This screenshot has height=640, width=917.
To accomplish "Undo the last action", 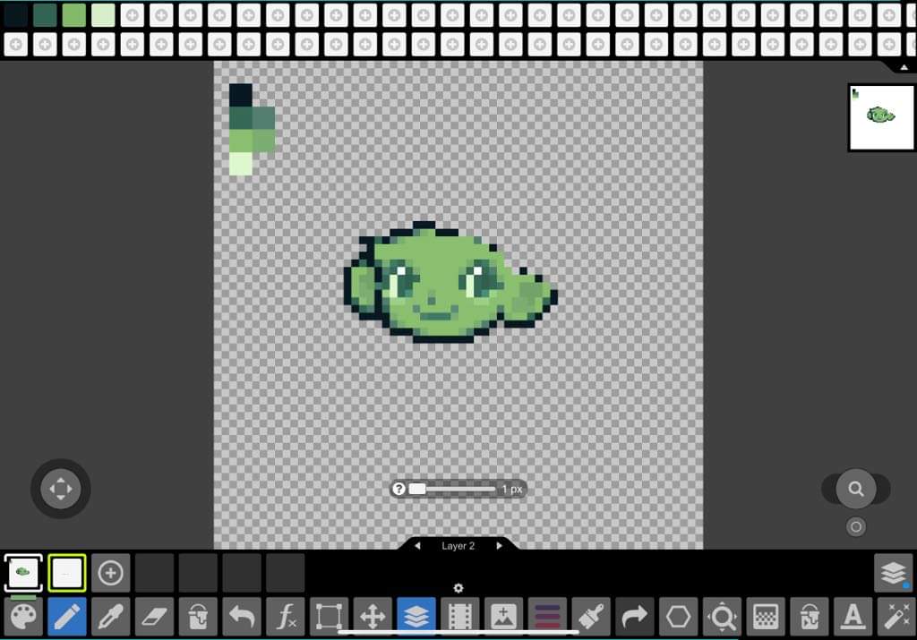I will coord(242,616).
